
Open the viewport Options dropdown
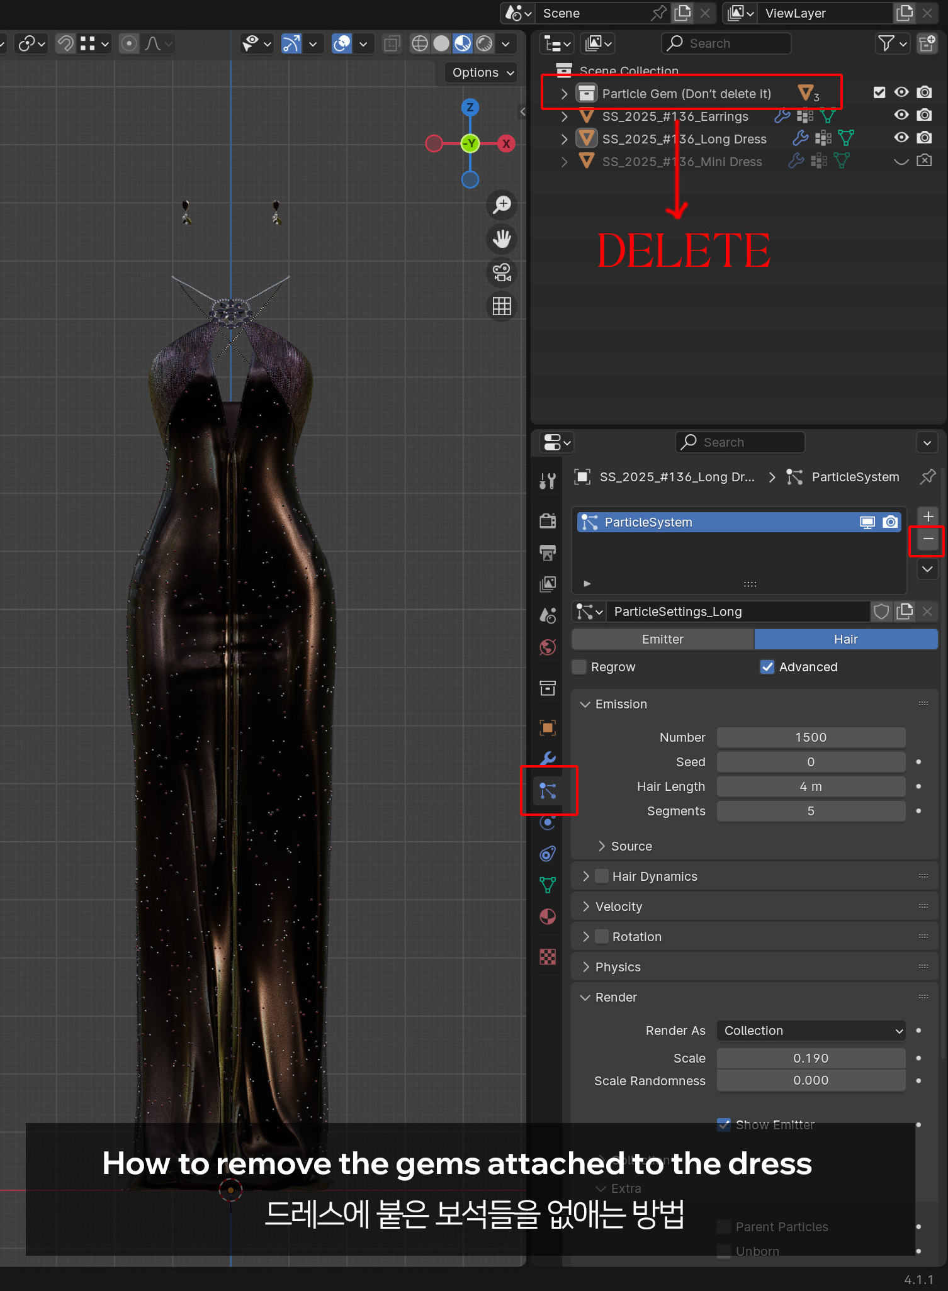pos(482,72)
